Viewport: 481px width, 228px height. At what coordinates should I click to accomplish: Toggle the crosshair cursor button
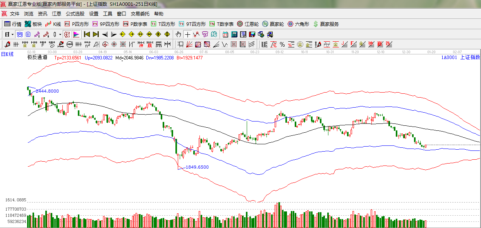[x=187, y=34]
